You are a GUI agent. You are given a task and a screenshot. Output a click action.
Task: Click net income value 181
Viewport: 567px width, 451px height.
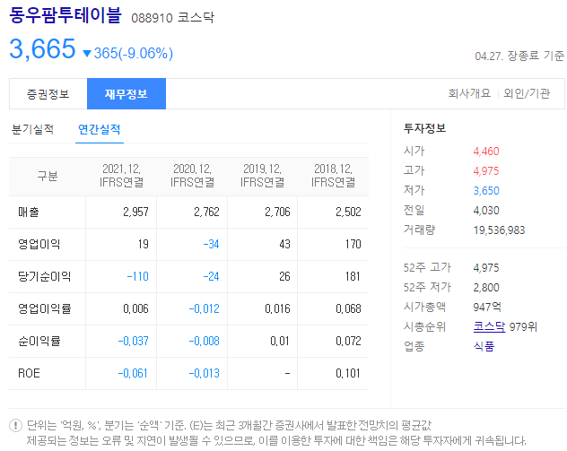[353, 276]
